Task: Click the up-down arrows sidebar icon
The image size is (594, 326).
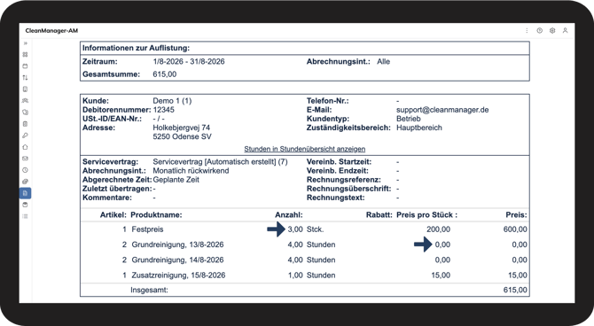Action: (26, 78)
